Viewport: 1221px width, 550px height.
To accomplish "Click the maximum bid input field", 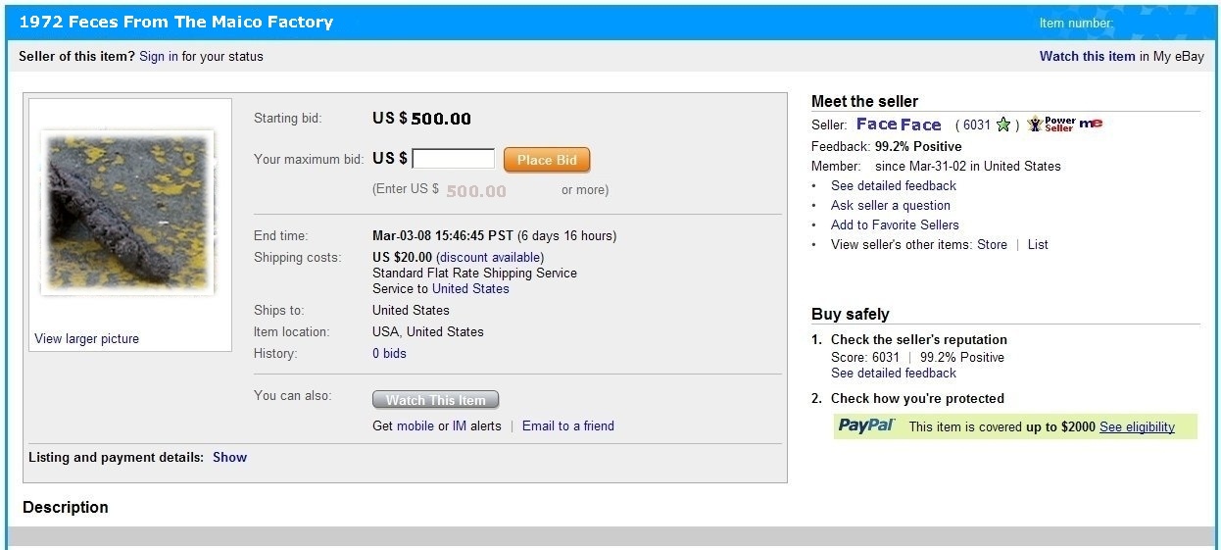I will point(453,159).
